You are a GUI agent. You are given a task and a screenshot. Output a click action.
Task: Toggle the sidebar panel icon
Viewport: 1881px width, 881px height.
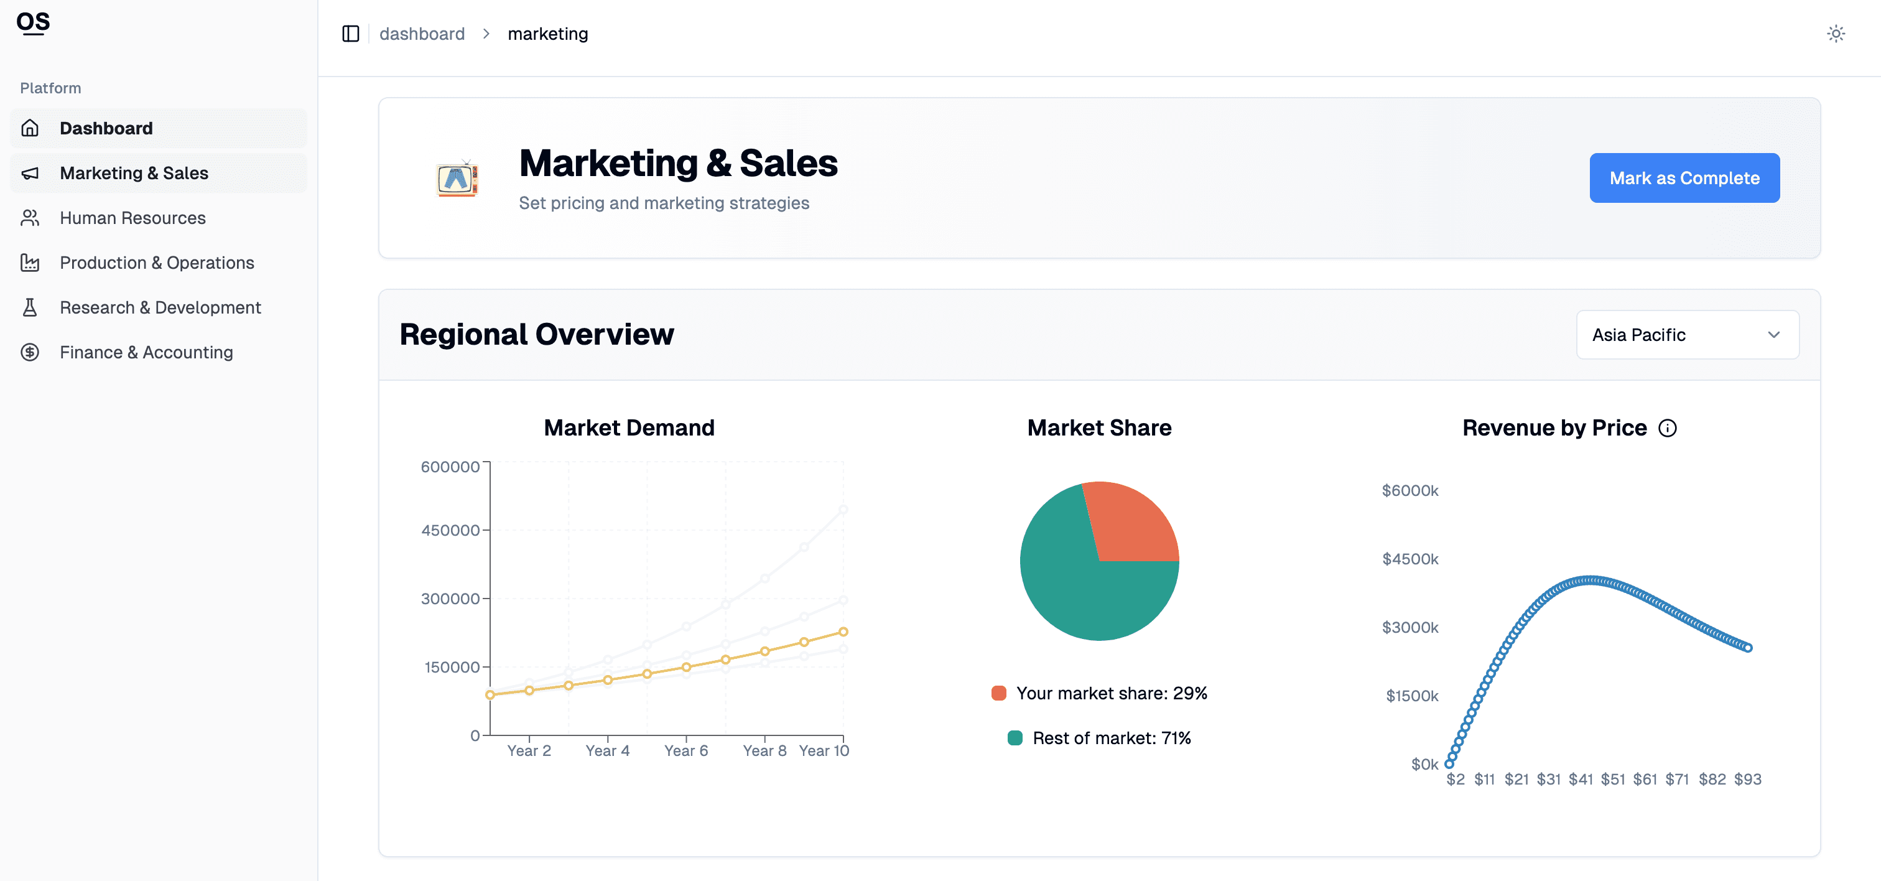click(350, 34)
